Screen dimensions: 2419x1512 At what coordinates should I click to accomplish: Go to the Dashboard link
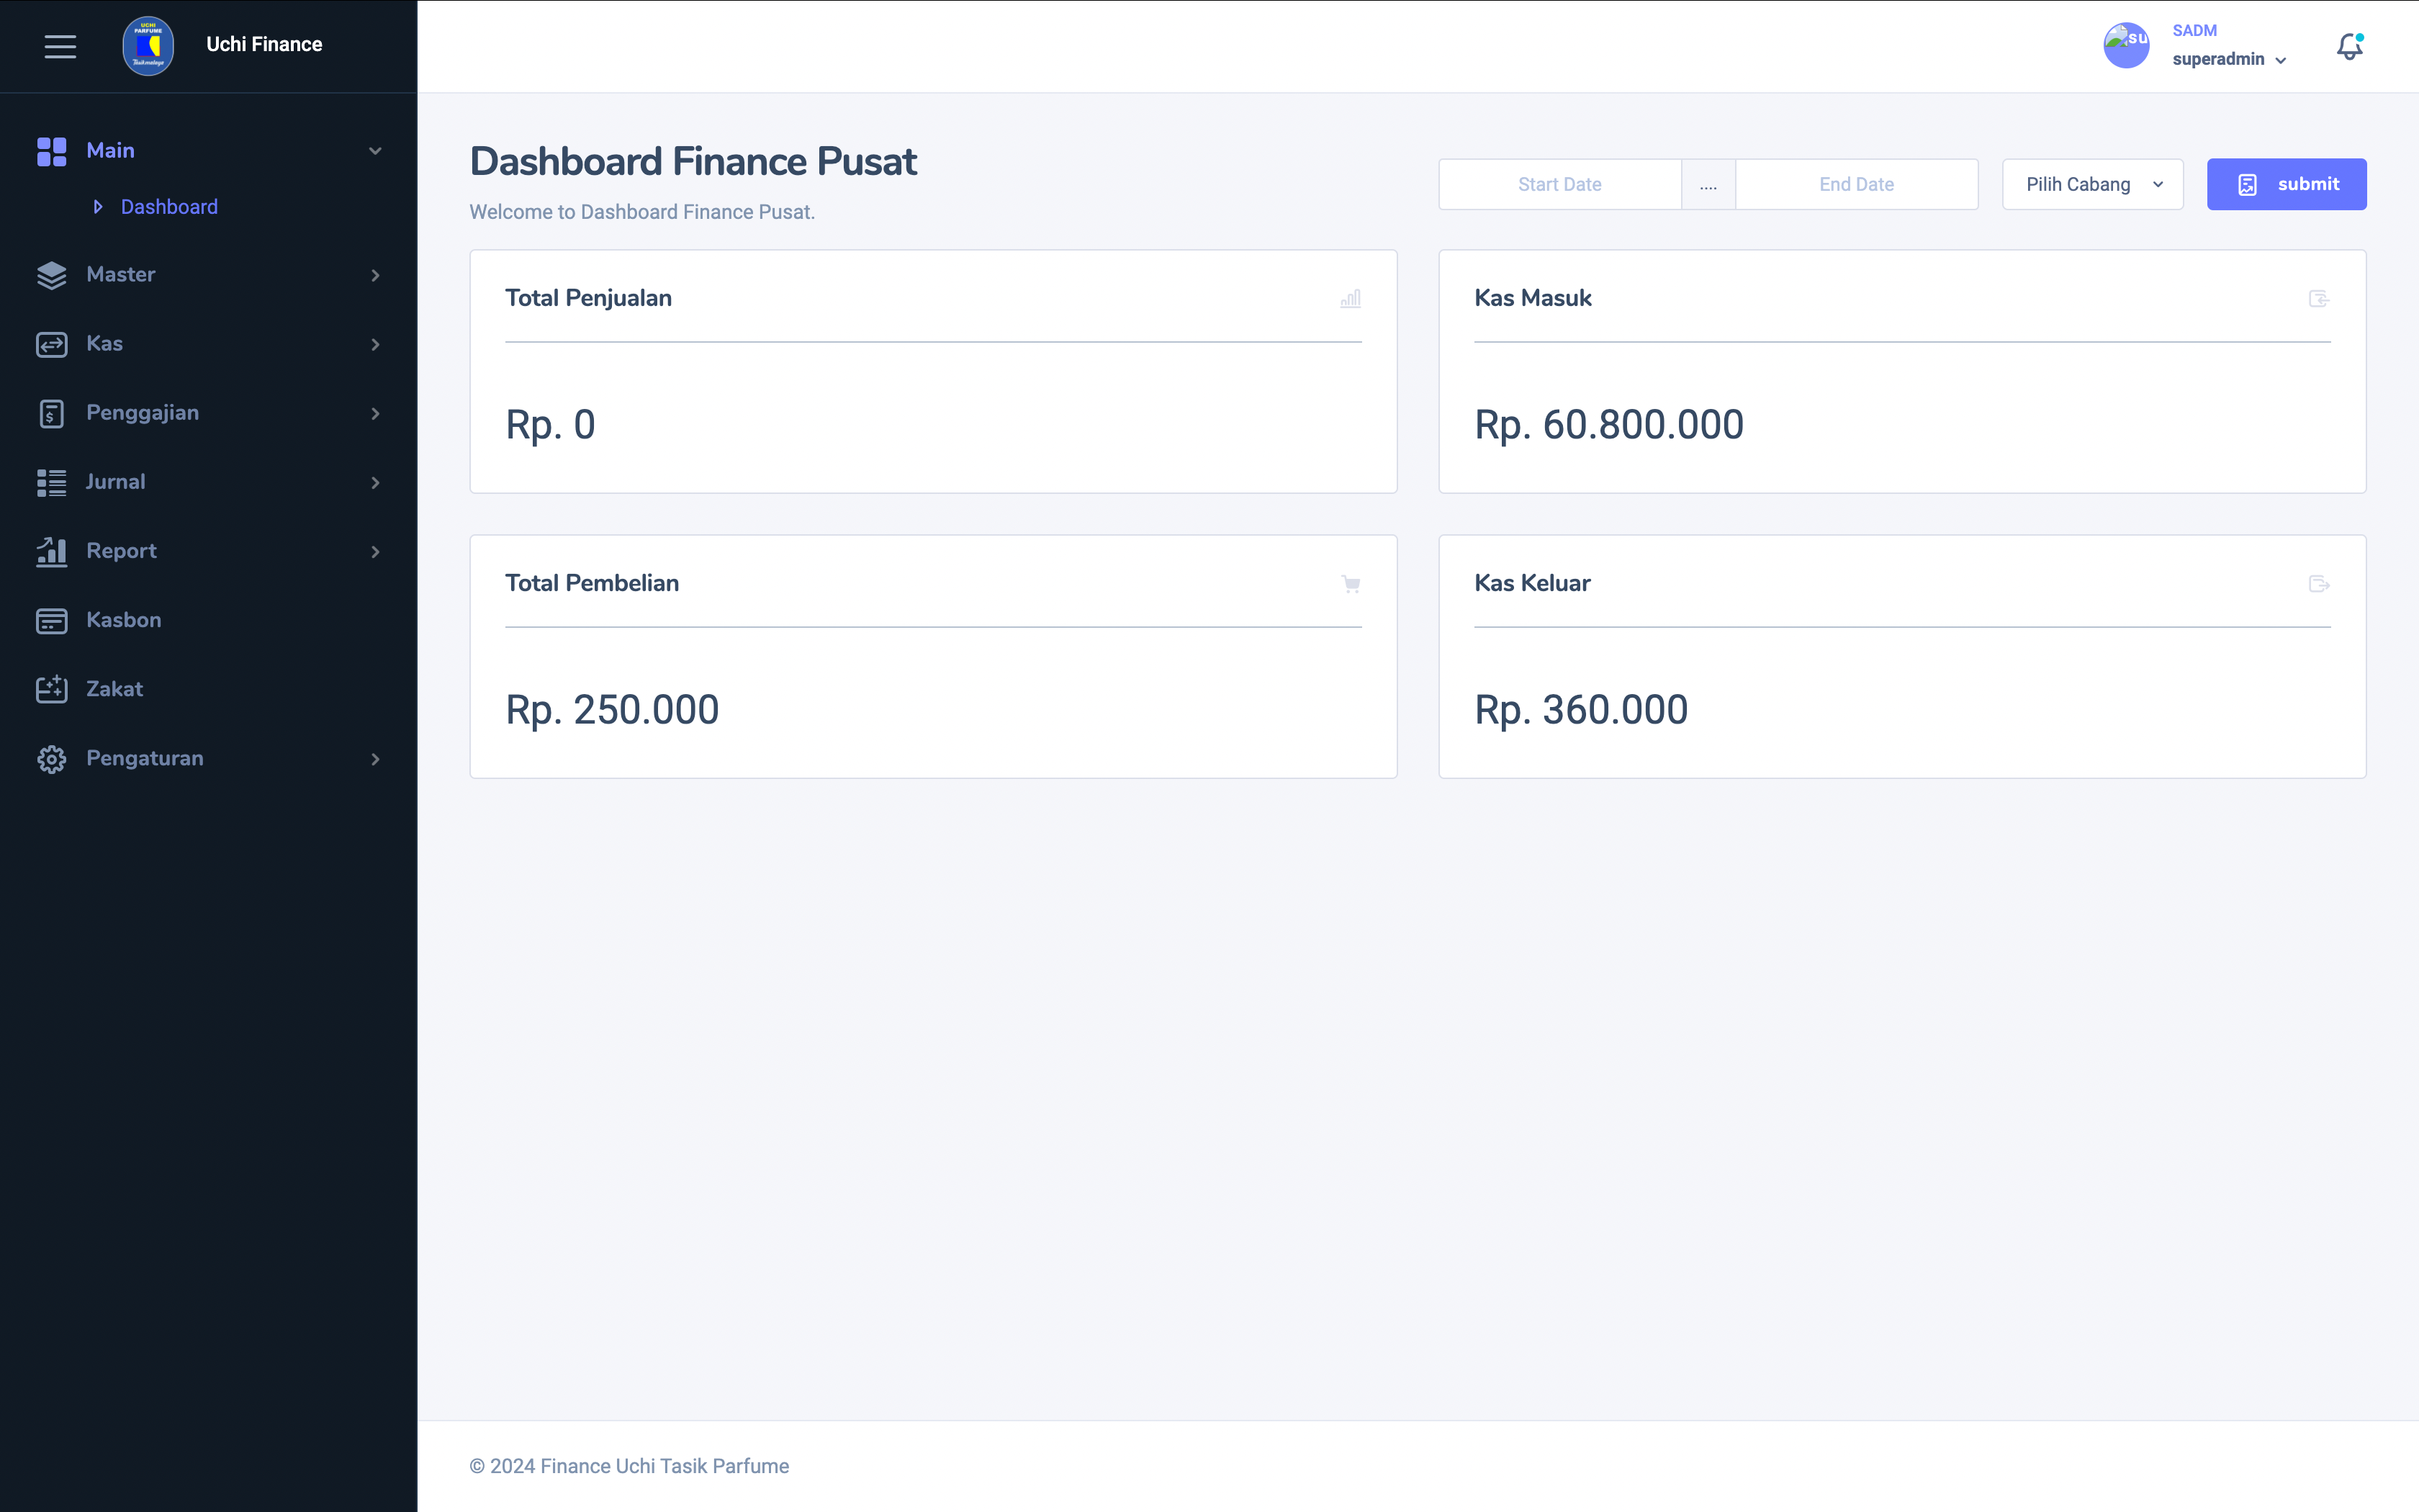(x=169, y=207)
